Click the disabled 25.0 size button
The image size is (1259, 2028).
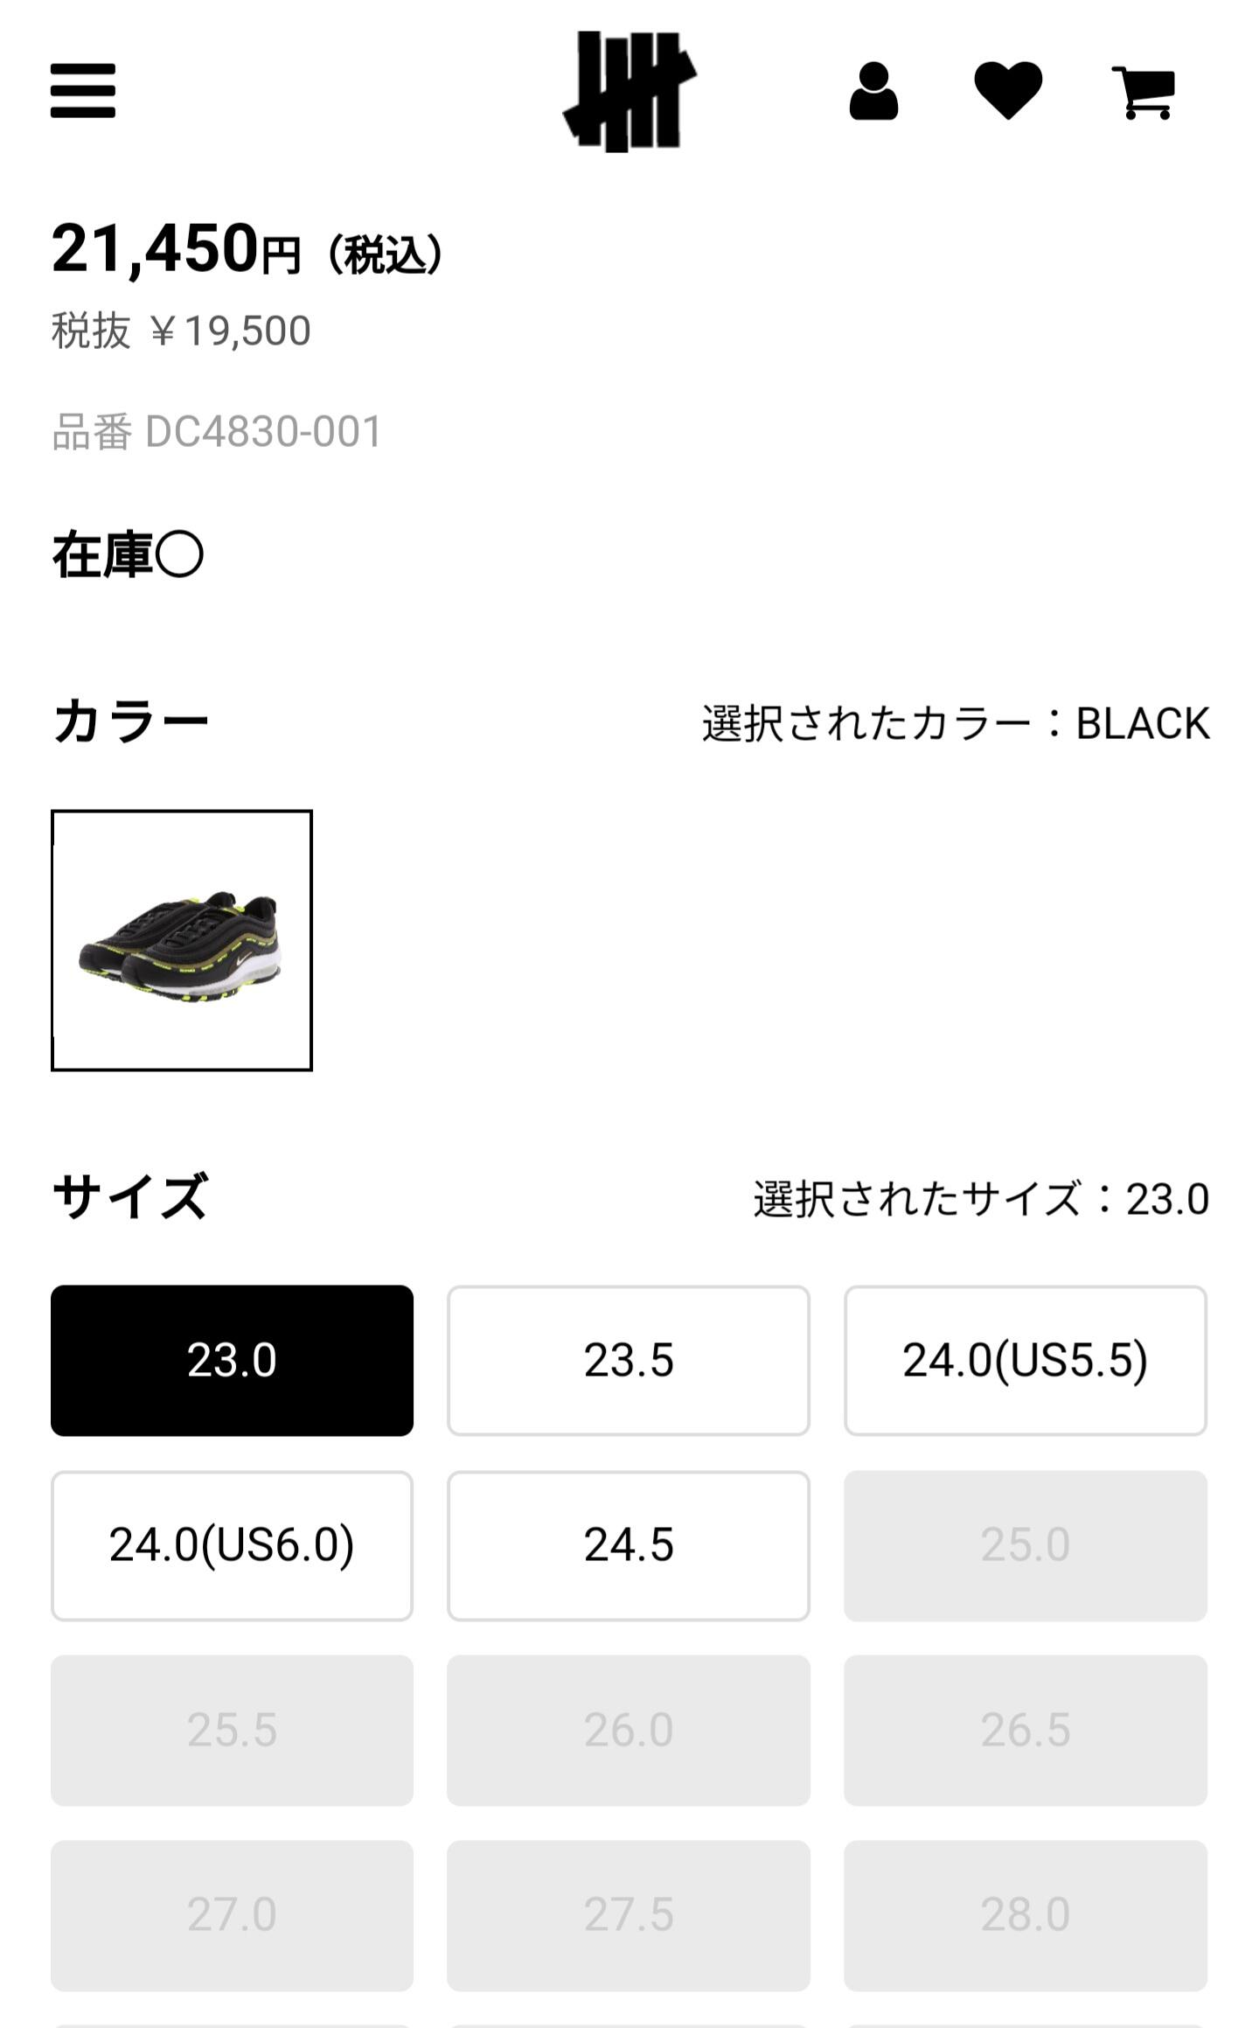pos(1026,1545)
